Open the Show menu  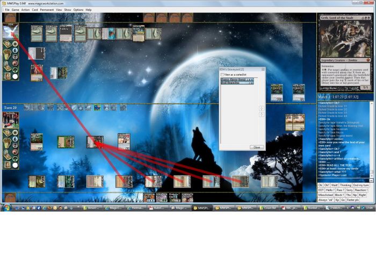click(68, 10)
